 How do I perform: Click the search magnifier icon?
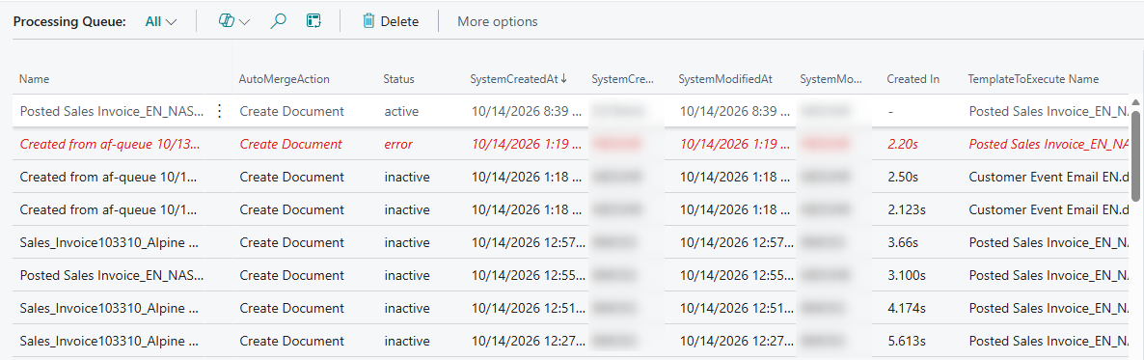coord(278,21)
